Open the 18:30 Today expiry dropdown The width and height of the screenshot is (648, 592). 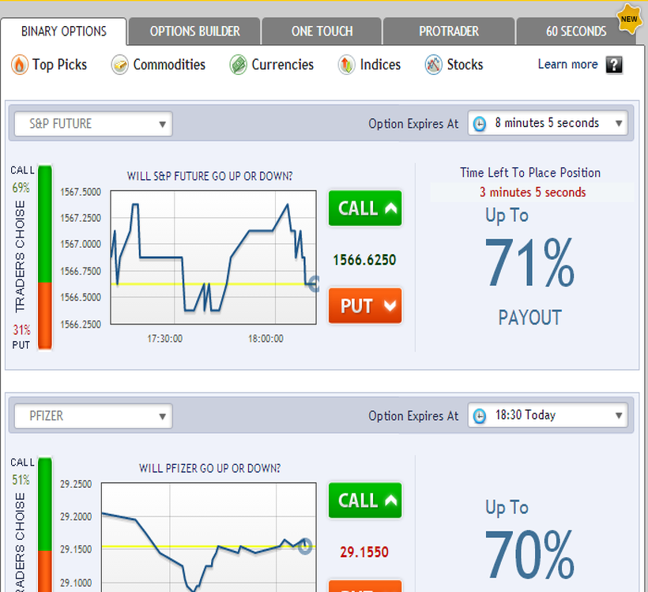(548, 415)
